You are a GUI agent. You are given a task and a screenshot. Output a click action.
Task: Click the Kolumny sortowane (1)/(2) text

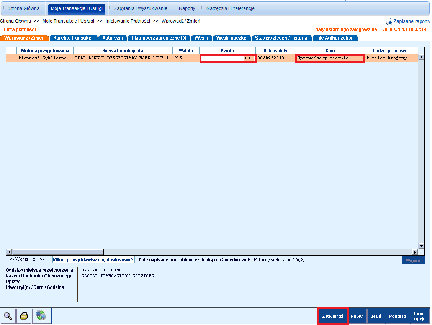click(279, 260)
